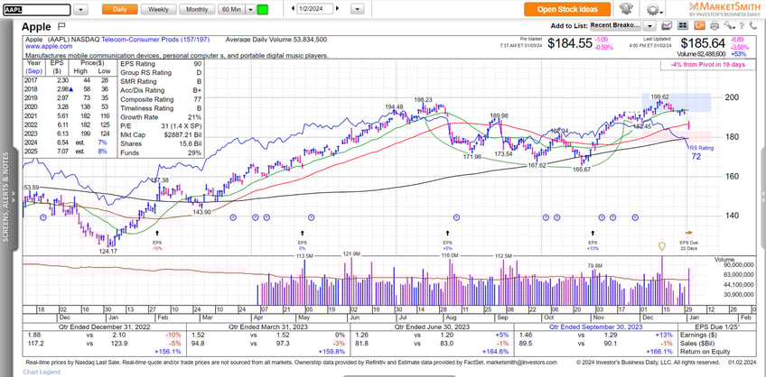Switch to the multi-chart grid view icon
Screen dimensions: 766x377
pos(683,25)
